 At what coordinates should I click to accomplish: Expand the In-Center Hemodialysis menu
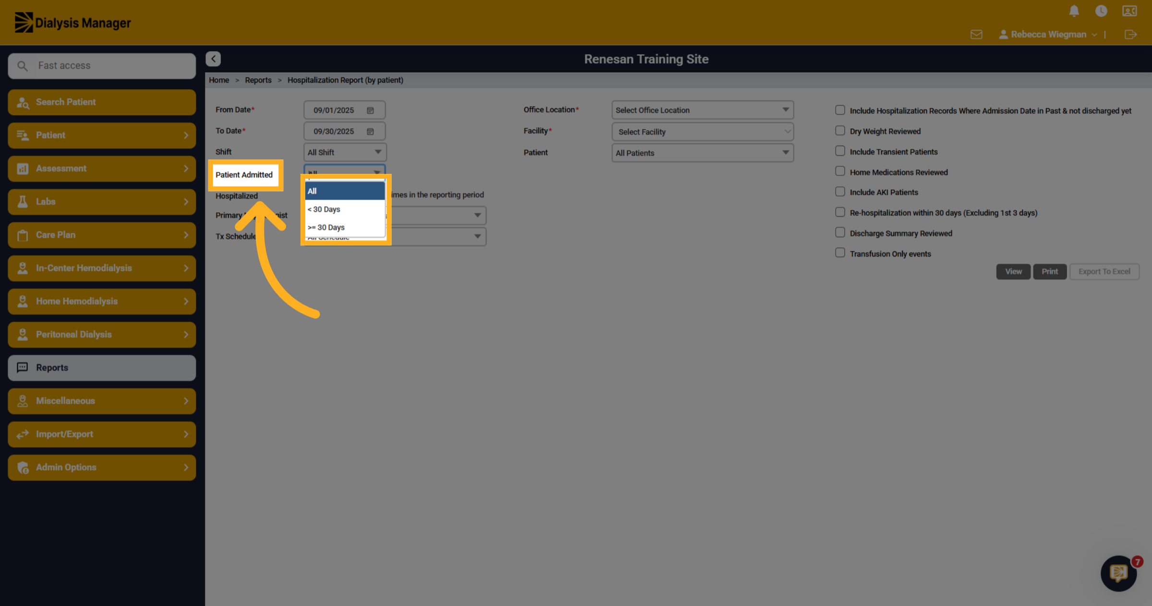[x=102, y=268]
